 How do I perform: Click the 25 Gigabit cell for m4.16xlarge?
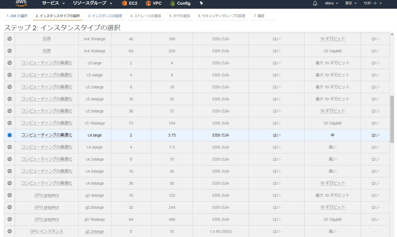[x=332, y=51]
